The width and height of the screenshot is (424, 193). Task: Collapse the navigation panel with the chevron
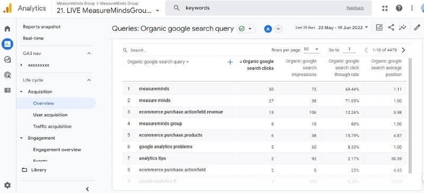point(87,189)
